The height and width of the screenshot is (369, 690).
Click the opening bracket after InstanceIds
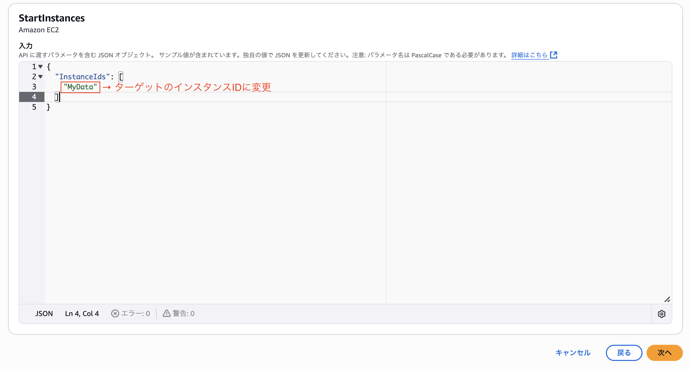(x=121, y=77)
